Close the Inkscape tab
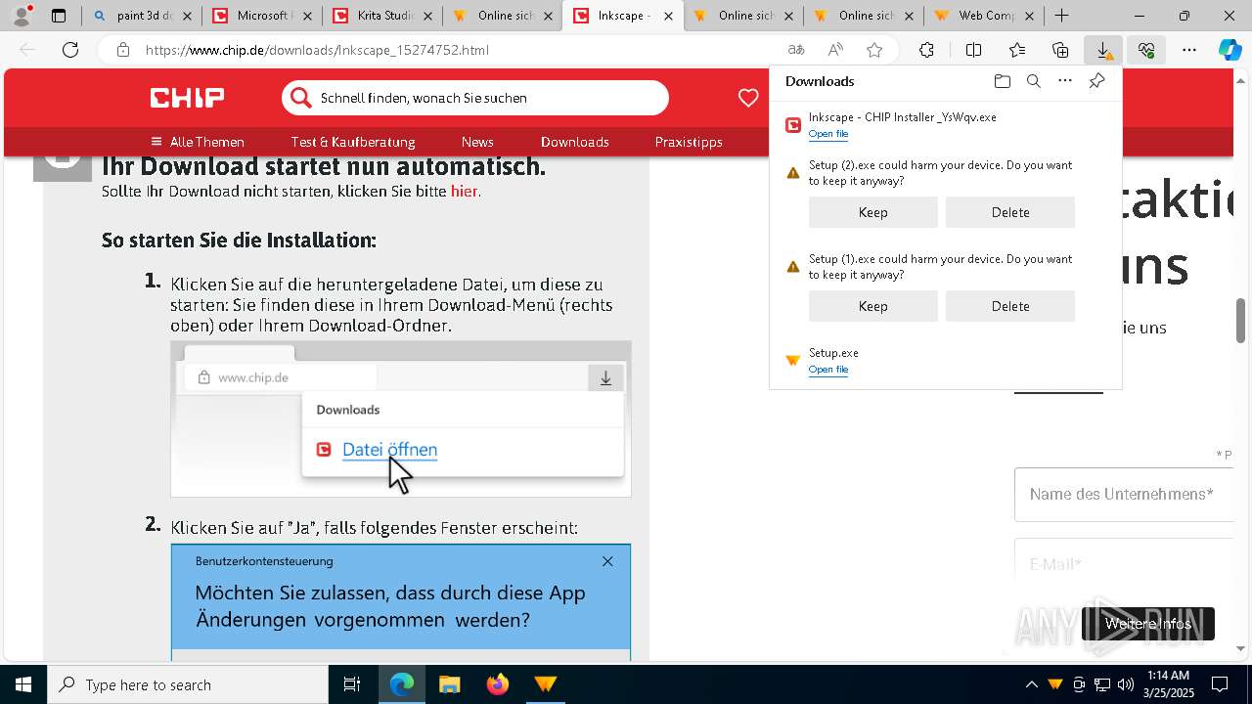Viewport: 1252px width, 704px height. click(670, 16)
